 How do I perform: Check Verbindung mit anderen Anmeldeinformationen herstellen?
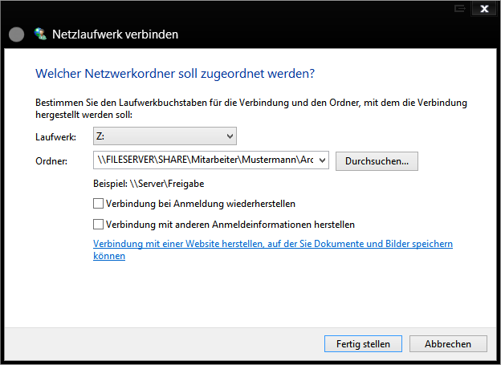point(99,225)
